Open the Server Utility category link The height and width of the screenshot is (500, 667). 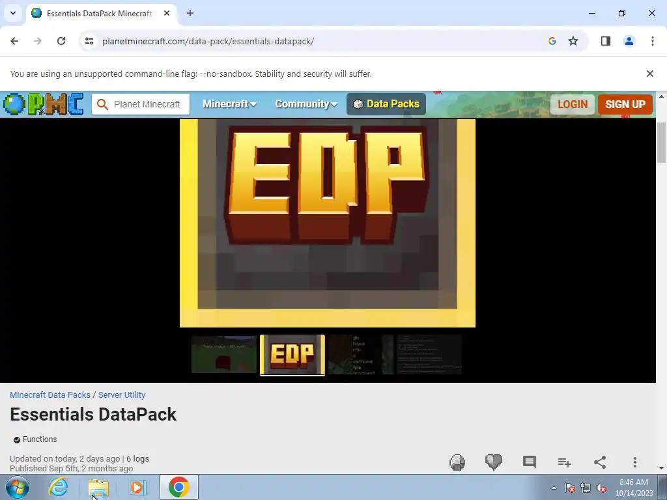click(122, 395)
